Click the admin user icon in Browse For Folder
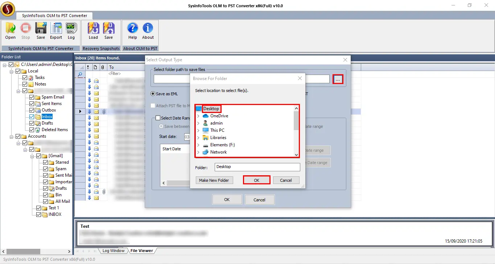The height and width of the screenshot is (264, 495). pos(206,123)
